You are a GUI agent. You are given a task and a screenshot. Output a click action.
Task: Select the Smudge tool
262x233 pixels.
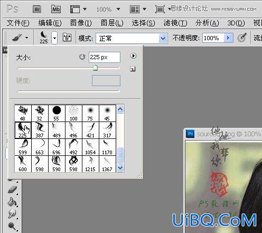tap(13, 214)
